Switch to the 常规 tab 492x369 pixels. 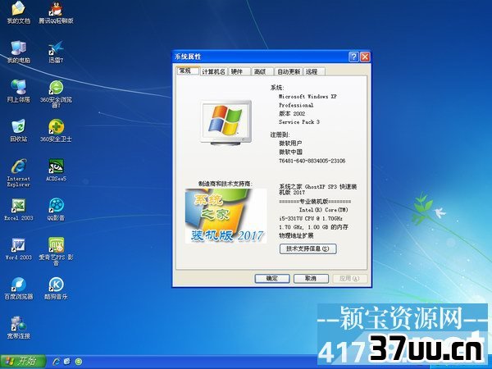[x=188, y=71]
